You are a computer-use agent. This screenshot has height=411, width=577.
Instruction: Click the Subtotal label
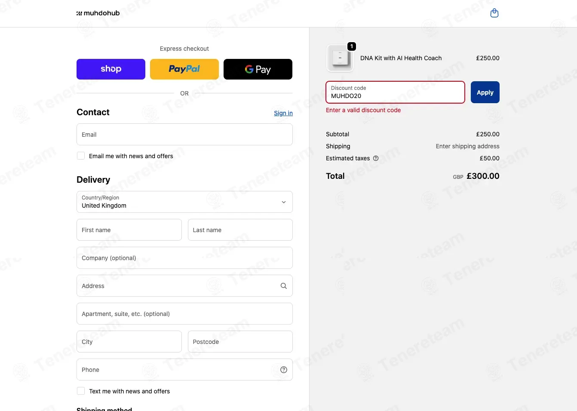click(338, 134)
